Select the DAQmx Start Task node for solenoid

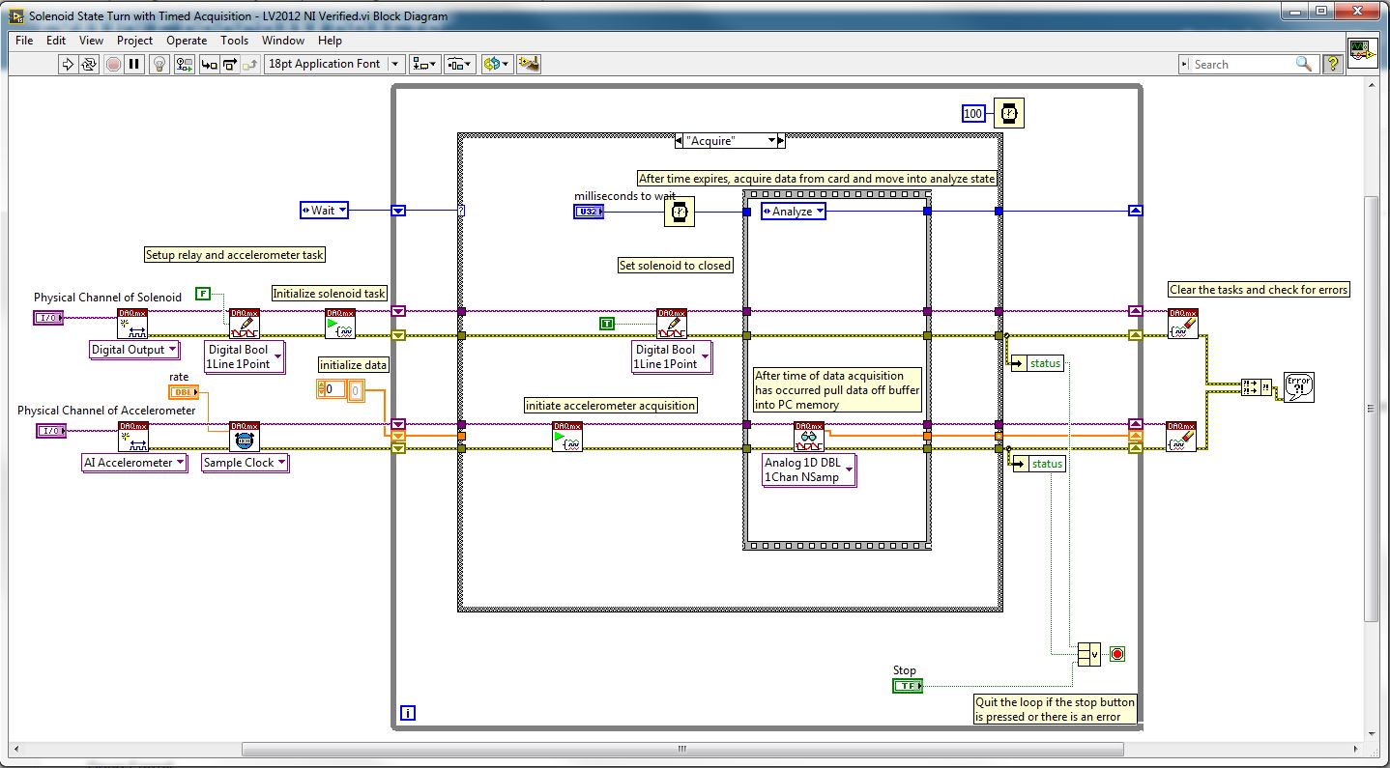tap(340, 324)
